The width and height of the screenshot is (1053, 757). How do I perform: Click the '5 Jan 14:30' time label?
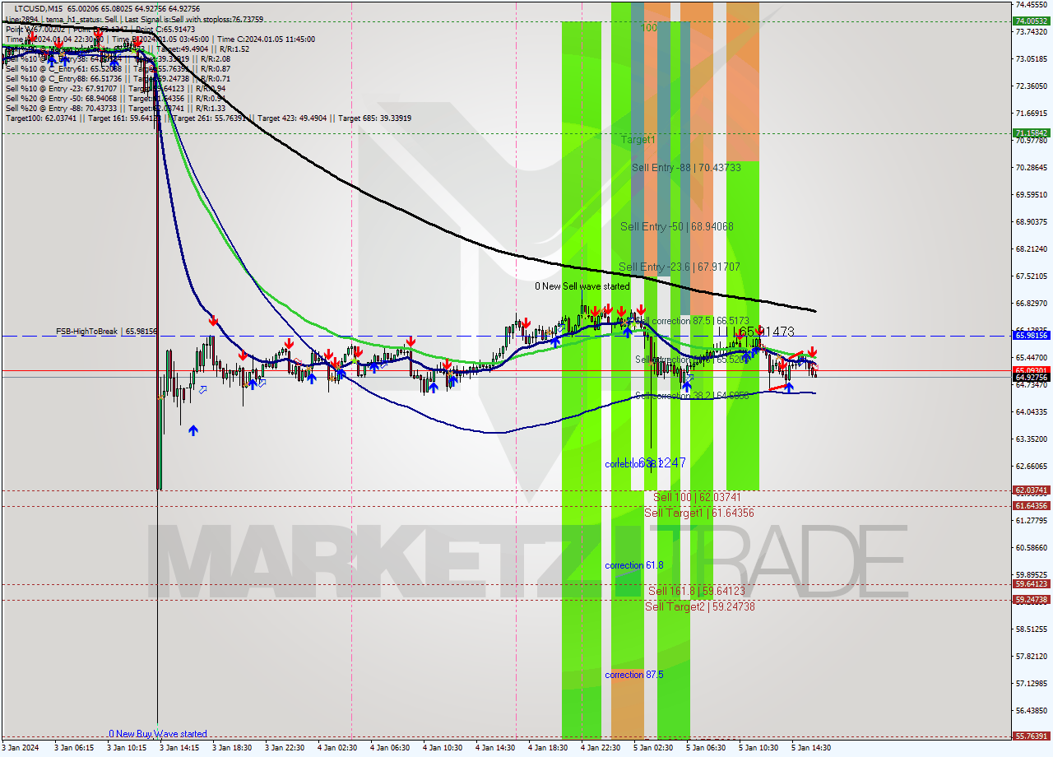[x=811, y=748]
